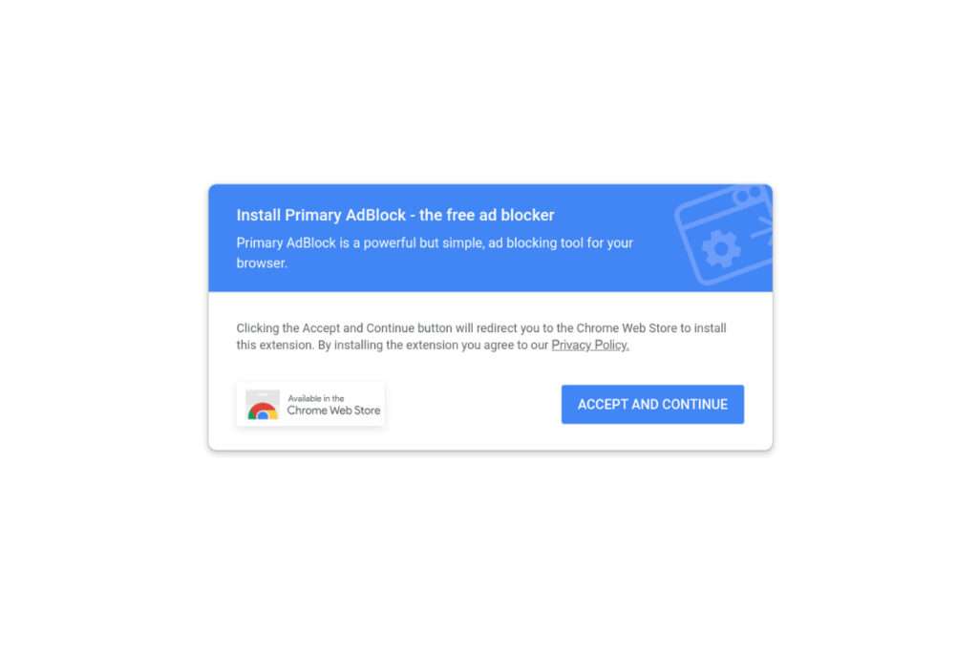Click the gear icon in blue header
The image size is (978, 652).
(x=720, y=249)
